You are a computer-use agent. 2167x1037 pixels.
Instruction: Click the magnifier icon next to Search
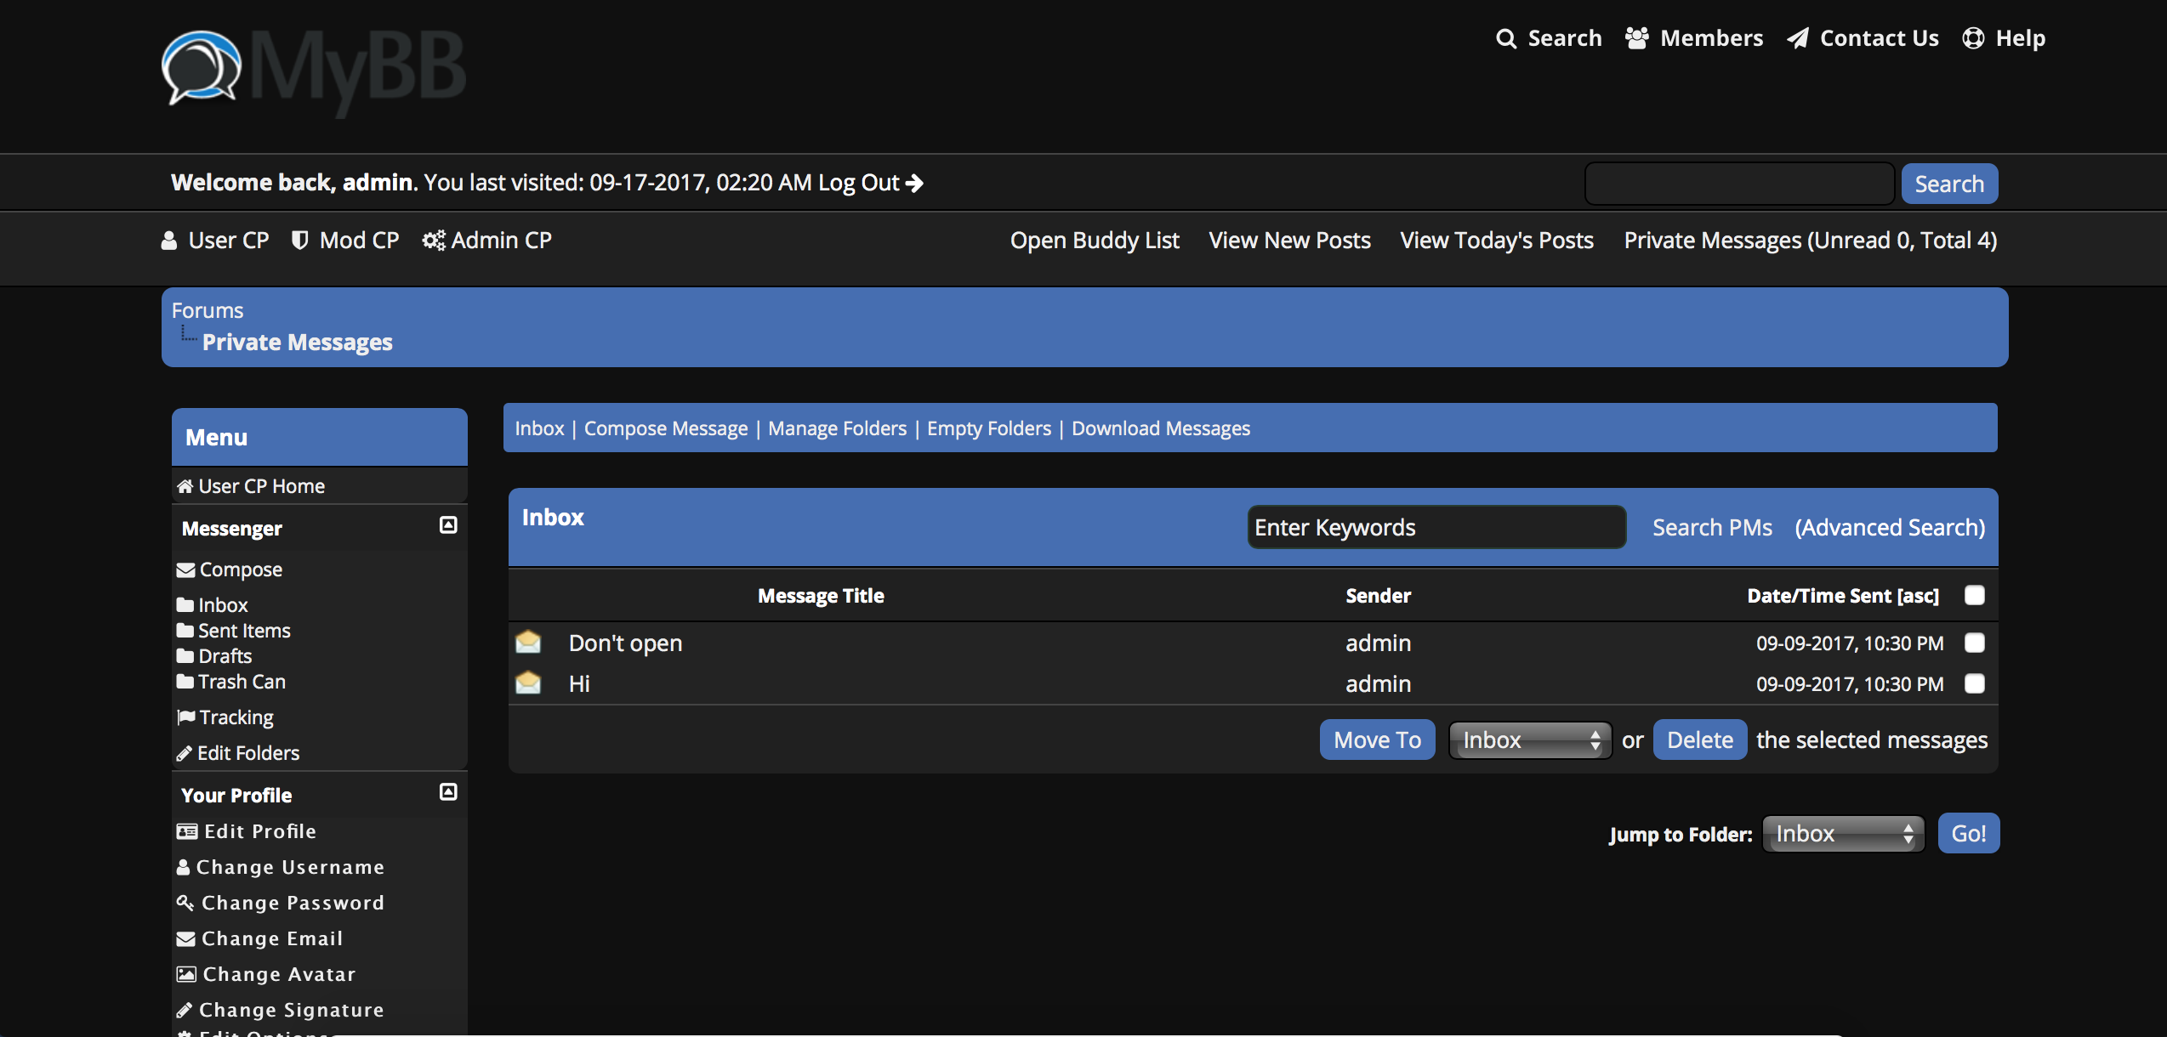[1505, 39]
